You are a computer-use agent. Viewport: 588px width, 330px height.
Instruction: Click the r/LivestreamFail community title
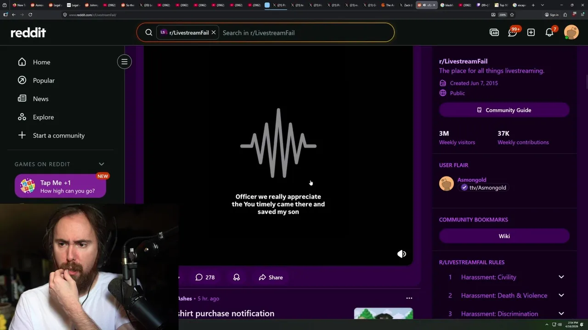coord(463,61)
